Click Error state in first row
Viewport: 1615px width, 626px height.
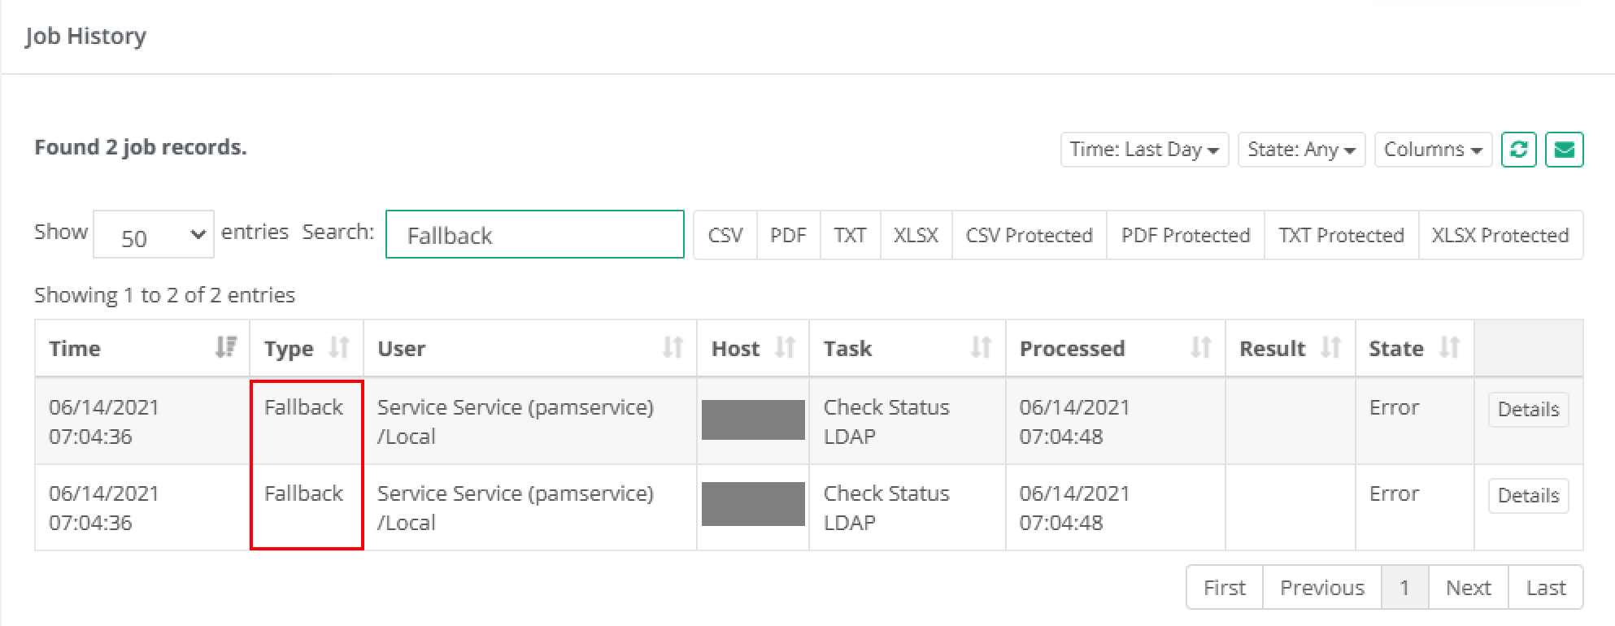pos(1394,407)
